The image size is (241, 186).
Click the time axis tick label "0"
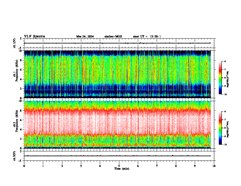24,166
